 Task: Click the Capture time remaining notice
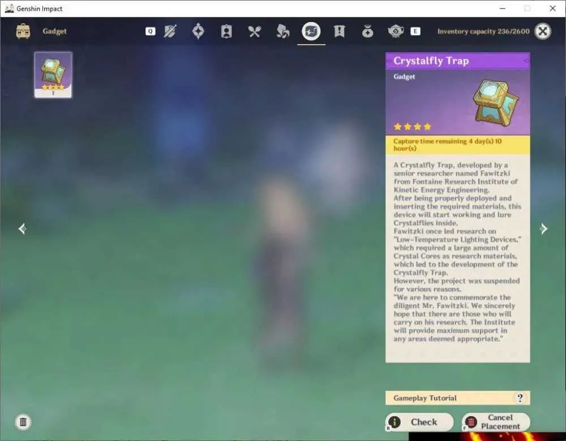coord(458,145)
